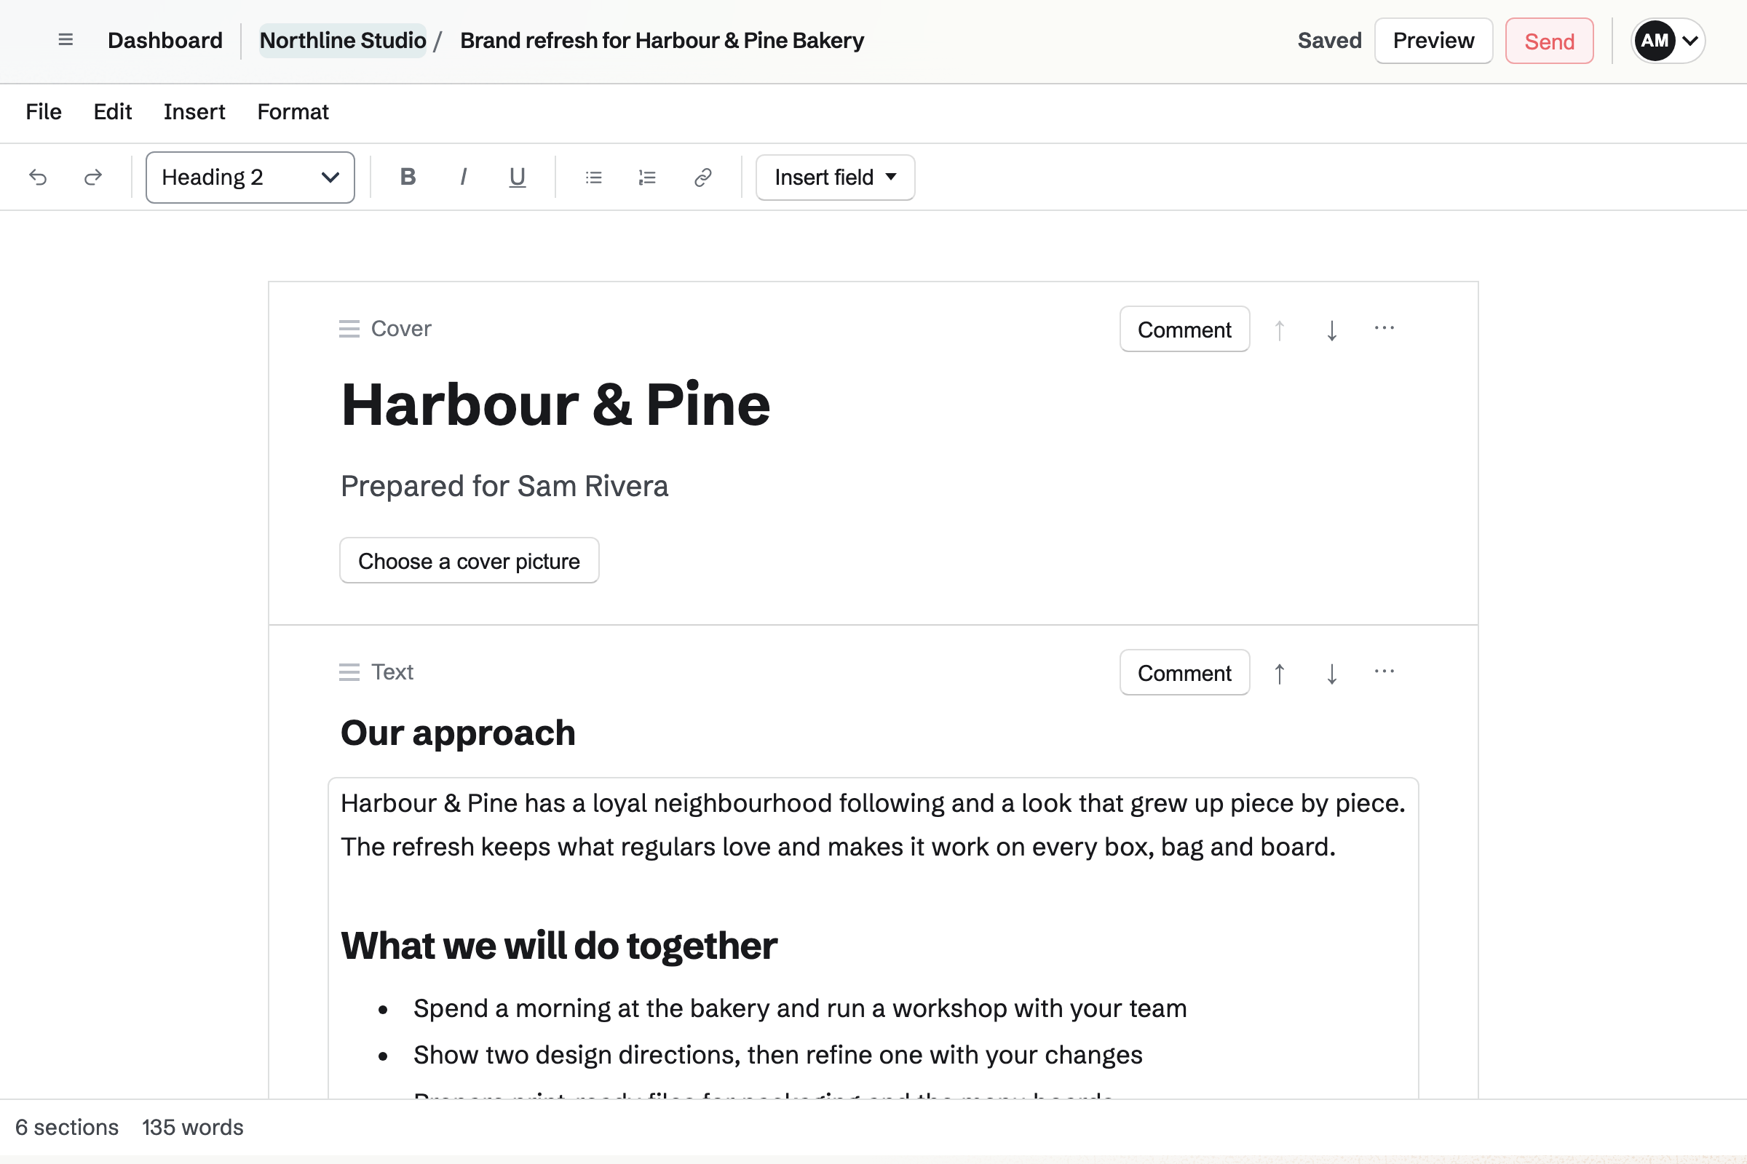
Task: Grab the Cover section drag handle
Action: 349,329
